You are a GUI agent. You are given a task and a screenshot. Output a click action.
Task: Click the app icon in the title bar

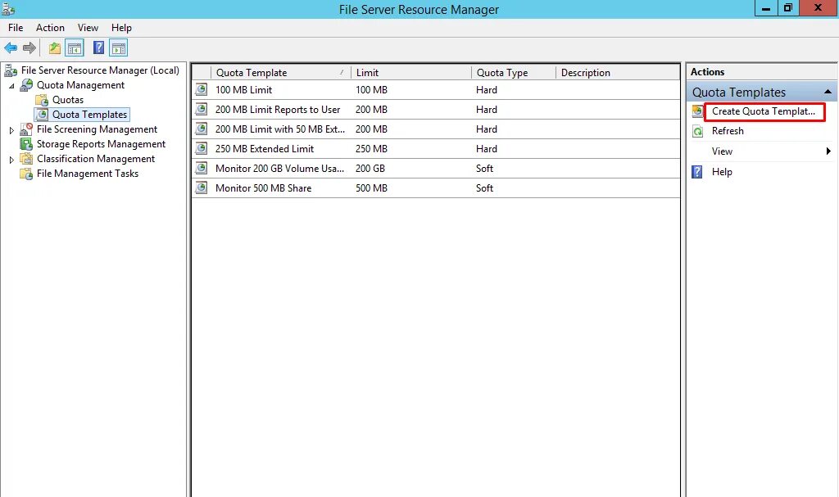point(8,8)
